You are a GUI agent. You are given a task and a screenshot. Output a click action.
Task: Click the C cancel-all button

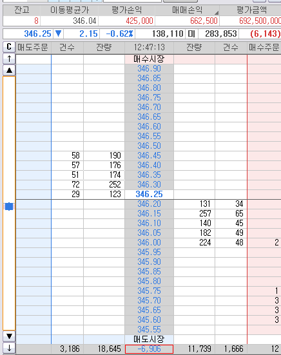(9, 47)
